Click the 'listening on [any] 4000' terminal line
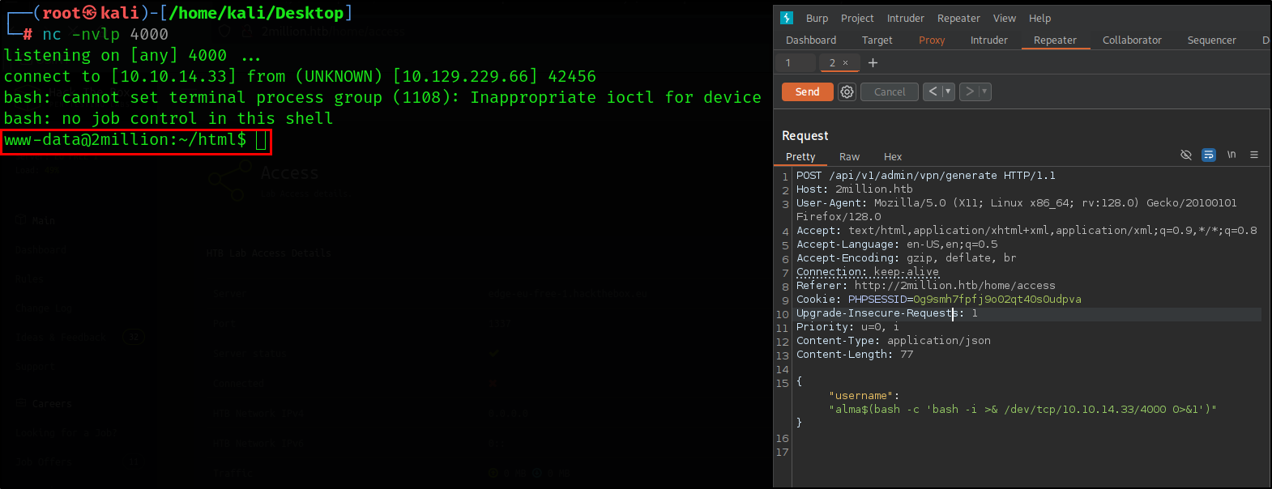This screenshot has height=489, width=1272. [x=132, y=55]
